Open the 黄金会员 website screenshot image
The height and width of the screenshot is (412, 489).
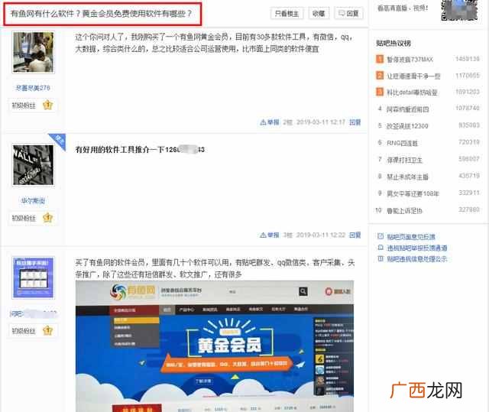(215, 346)
